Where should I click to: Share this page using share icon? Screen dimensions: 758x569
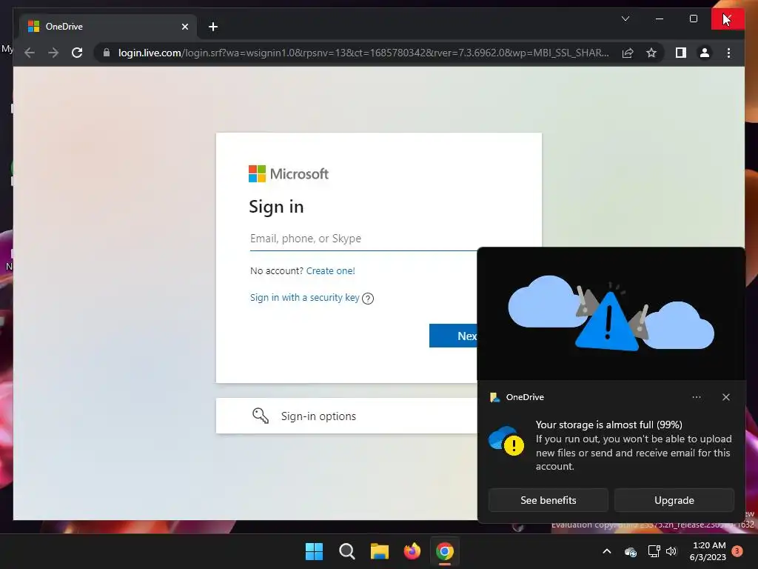point(628,53)
